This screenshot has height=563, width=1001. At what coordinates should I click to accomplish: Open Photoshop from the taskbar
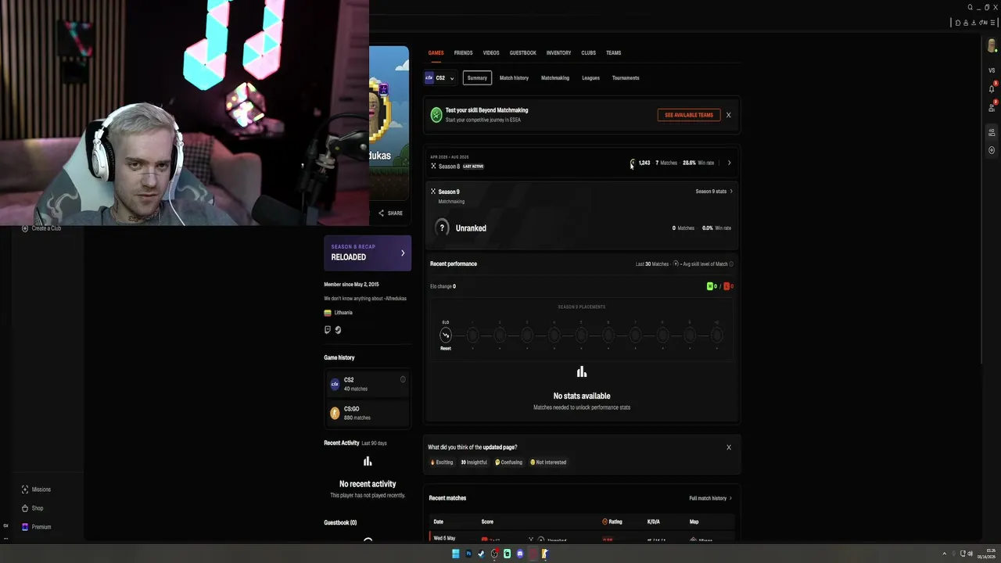tap(468, 554)
